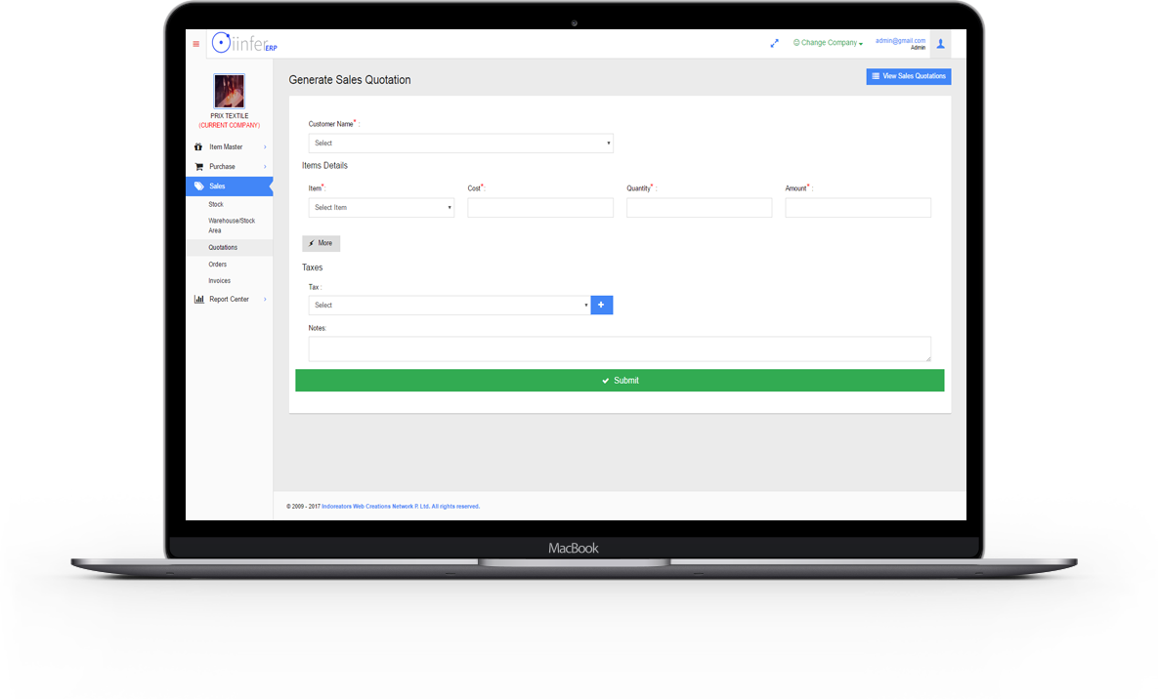This screenshot has width=1158, height=699.
Task: Select the Sales menu item
Action: (229, 186)
